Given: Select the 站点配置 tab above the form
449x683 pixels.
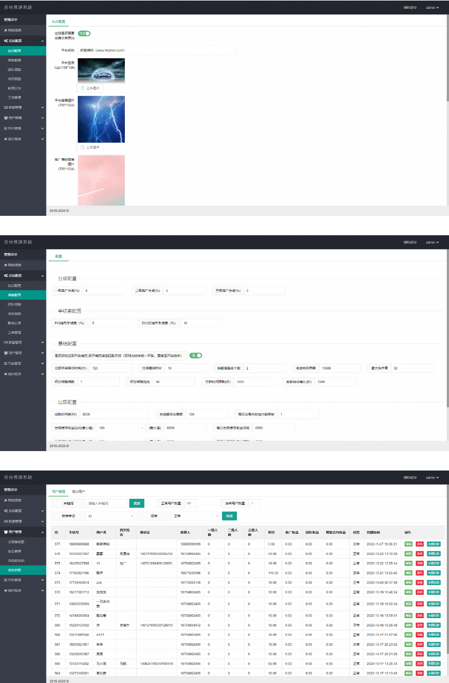Looking at the screenshot, I should click(x=58, y=22).
